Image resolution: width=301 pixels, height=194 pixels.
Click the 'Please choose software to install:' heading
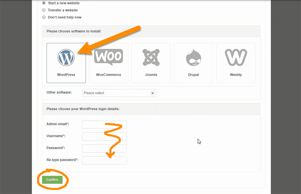pos(74,31)
